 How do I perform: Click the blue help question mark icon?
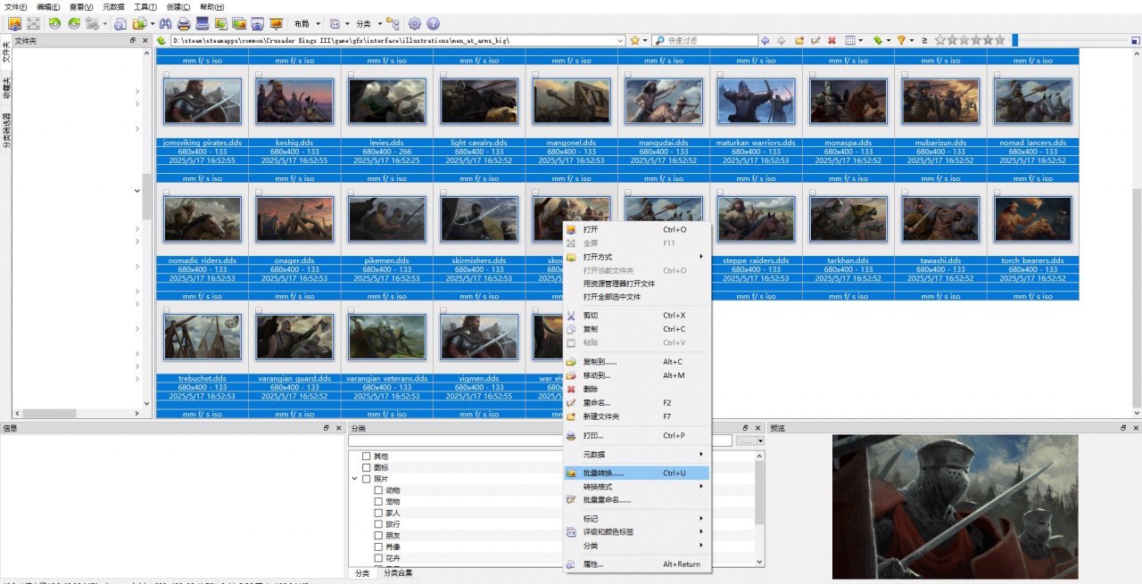(434, 24)
